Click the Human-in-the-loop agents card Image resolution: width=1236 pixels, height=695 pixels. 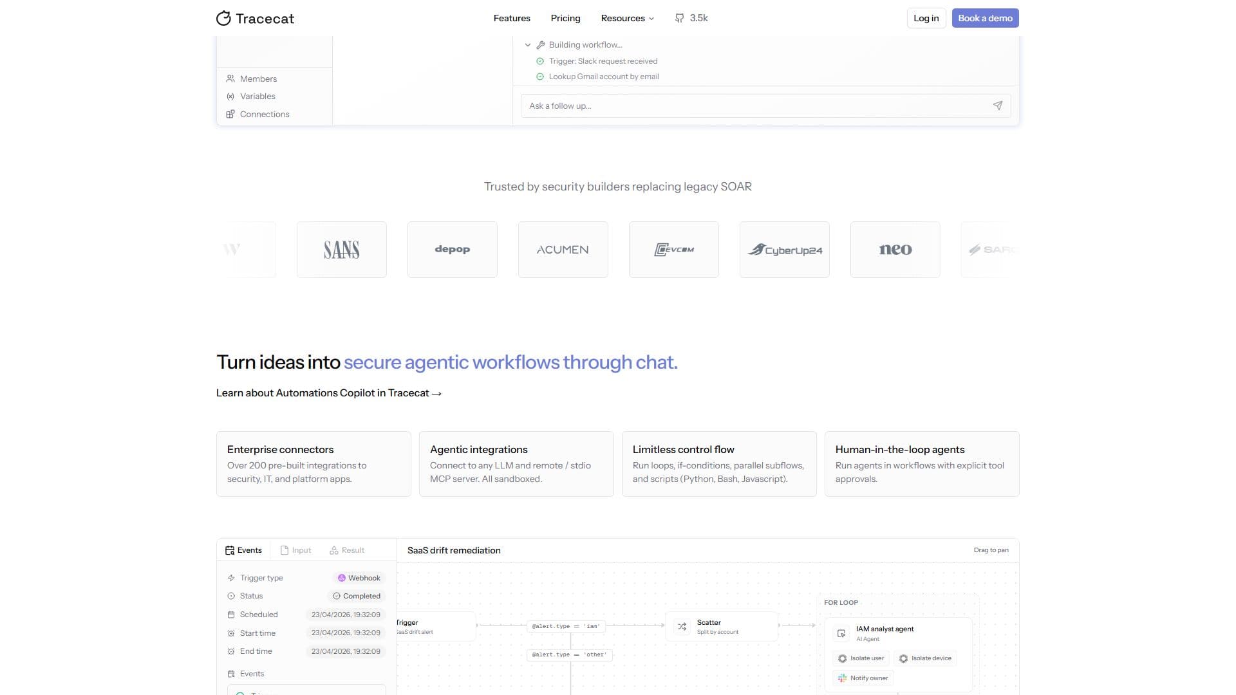pos(922,464)
